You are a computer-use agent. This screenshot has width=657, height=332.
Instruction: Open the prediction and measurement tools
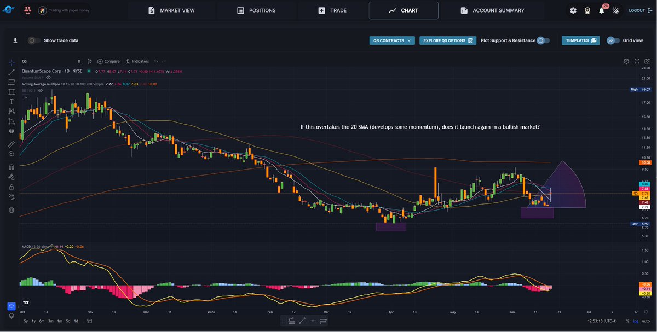click(11, 121)
